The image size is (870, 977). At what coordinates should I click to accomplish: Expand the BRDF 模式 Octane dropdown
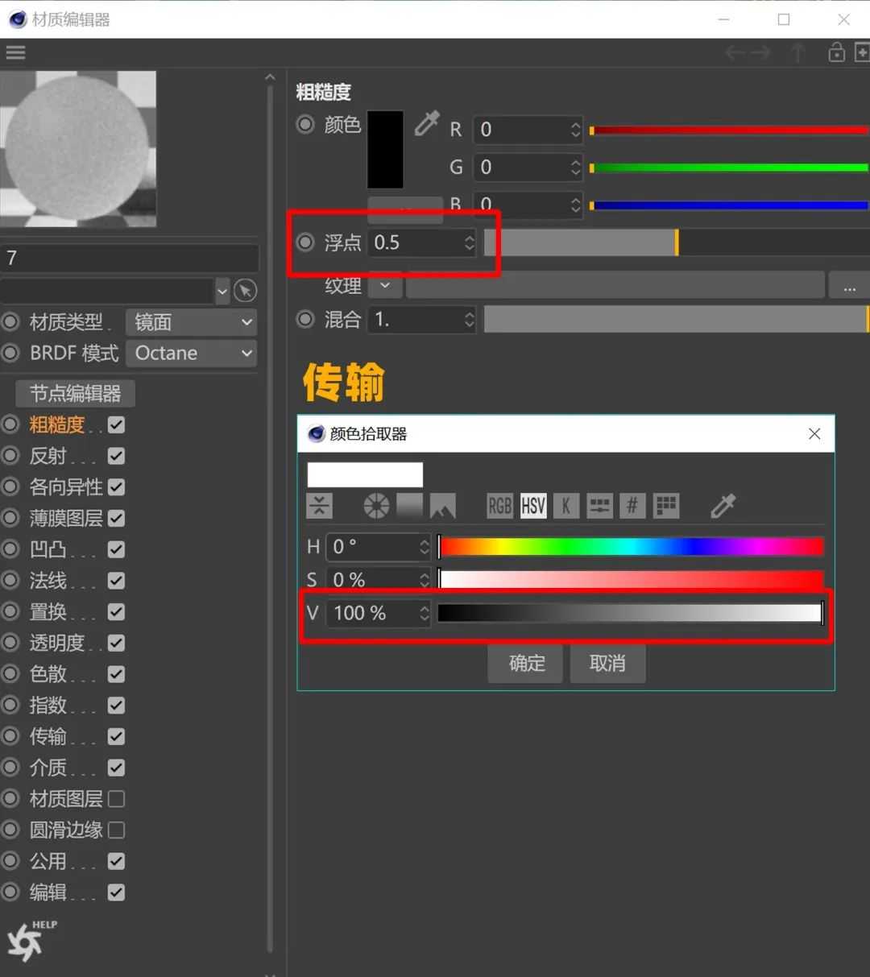tap(192, 353)
